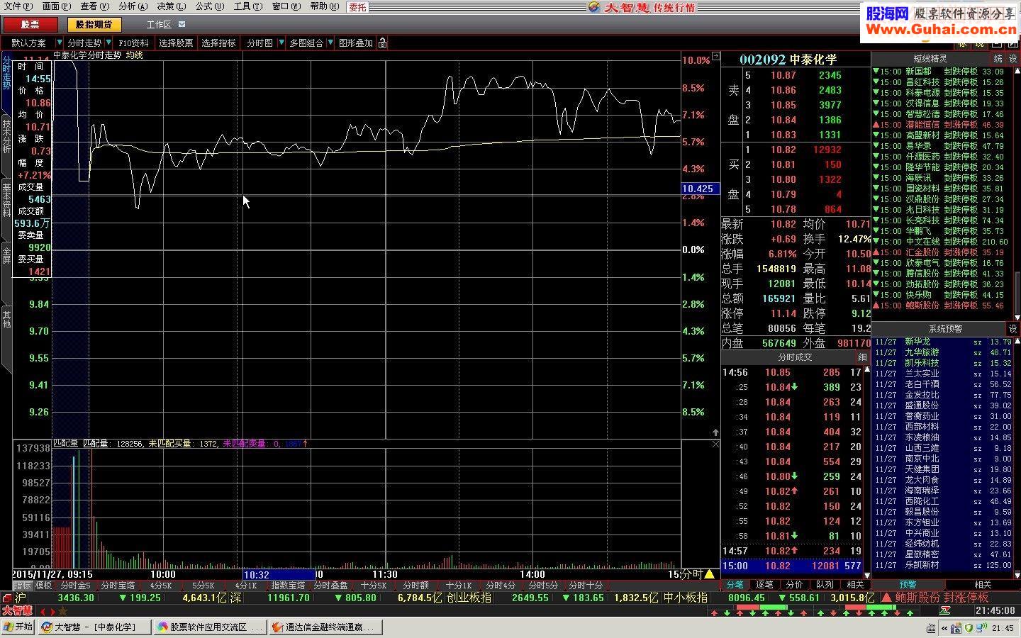Image resolution: width=1021 pixels, height=638 pixels.
Task: Click the shield icon in system tray
Action: coord(969,627)
